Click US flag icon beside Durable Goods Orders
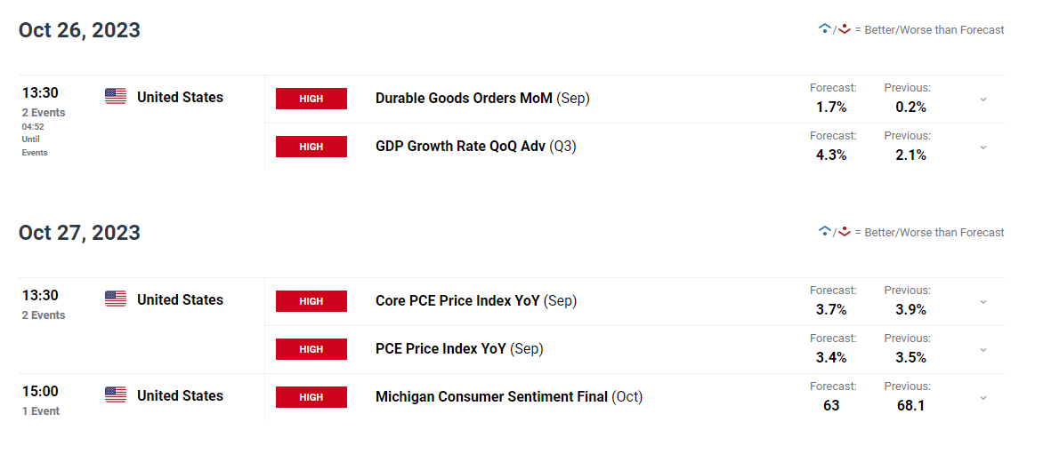 115,96
